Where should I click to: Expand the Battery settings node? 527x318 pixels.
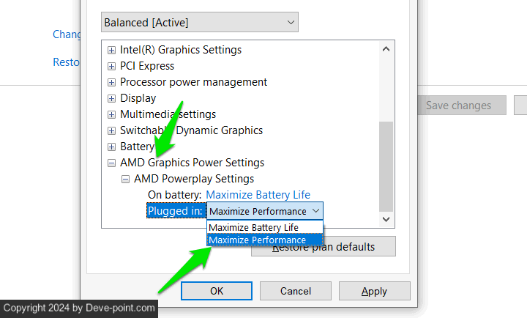pyautogui.click(x=112, y=147)
